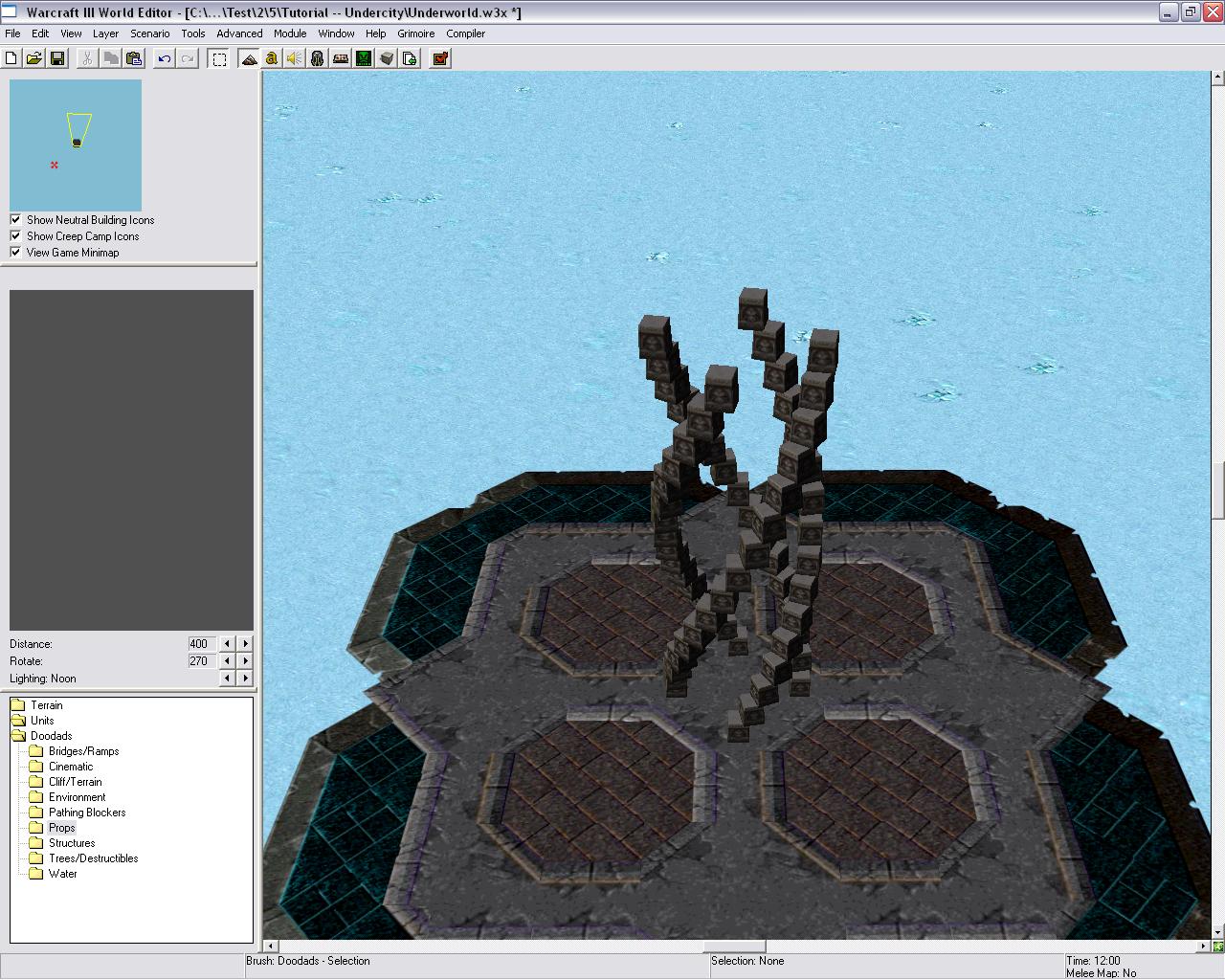Click the viewport vertical scrollbar thumb
The height and width of the screenshot is (980, 1225).
pyautogui.click(x=1218, y=489)
